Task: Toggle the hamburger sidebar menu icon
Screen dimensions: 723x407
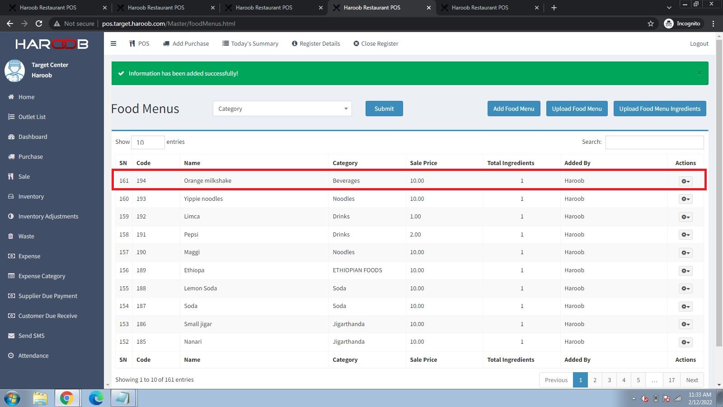Action: point(113,43)
